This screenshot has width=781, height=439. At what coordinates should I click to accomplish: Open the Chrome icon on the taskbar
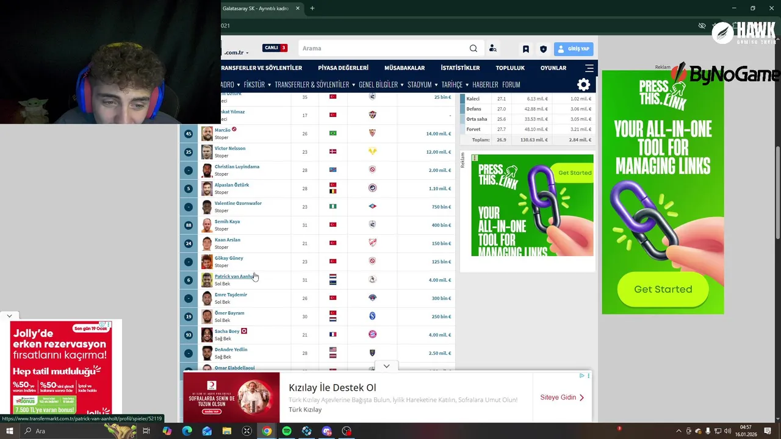[267, 431]
